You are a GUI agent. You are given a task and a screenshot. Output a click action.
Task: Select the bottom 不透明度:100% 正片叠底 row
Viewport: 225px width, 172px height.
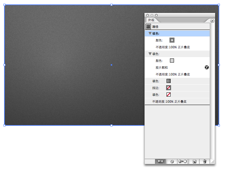177,102
